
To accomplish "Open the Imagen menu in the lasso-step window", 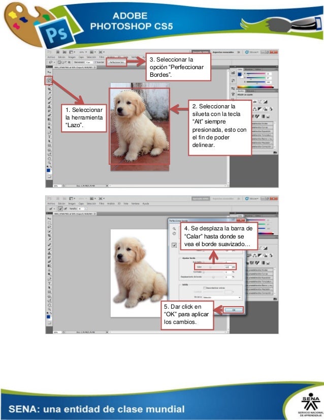I will point(72,57).
